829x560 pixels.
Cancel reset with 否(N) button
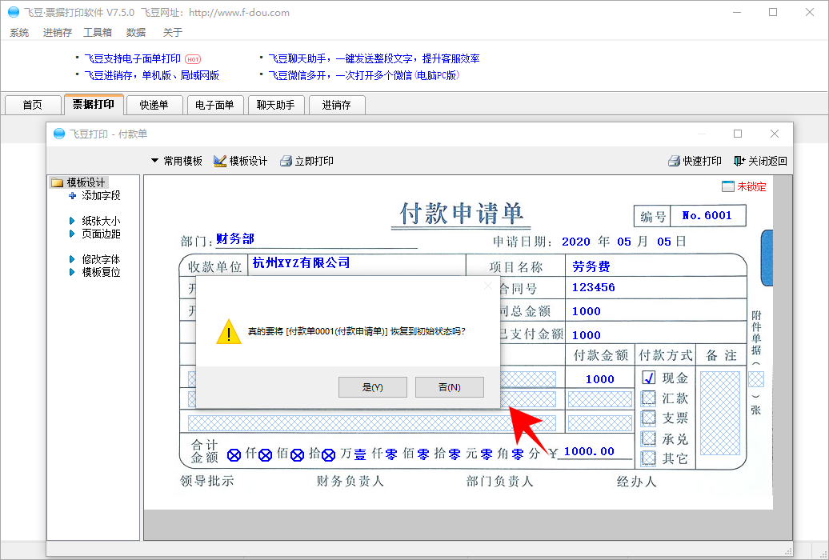(450, 387)
